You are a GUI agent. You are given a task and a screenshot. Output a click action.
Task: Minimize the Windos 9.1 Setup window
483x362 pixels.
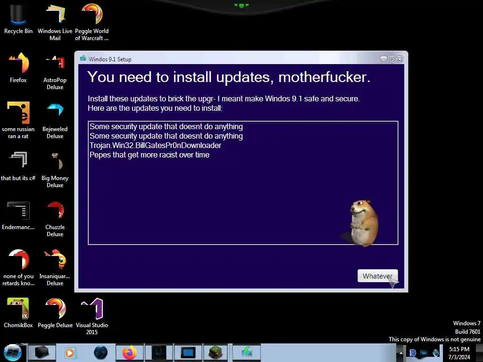(x=383, y=59)
